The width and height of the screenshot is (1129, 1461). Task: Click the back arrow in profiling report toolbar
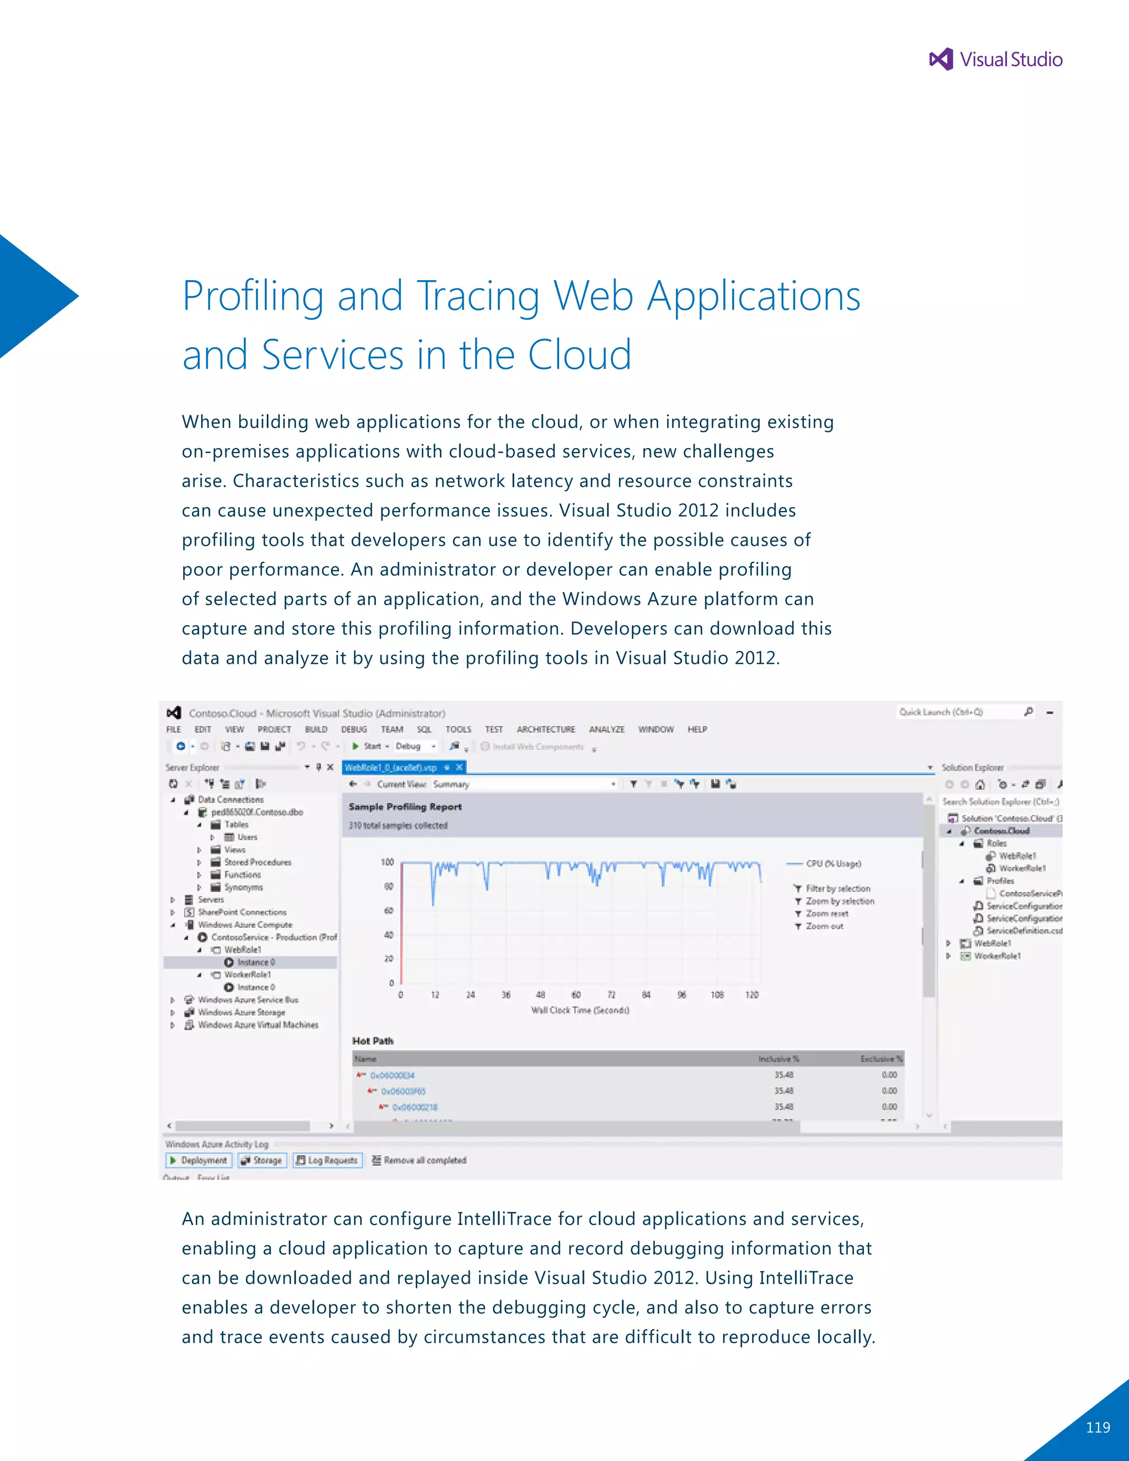[x=352, y=784]
